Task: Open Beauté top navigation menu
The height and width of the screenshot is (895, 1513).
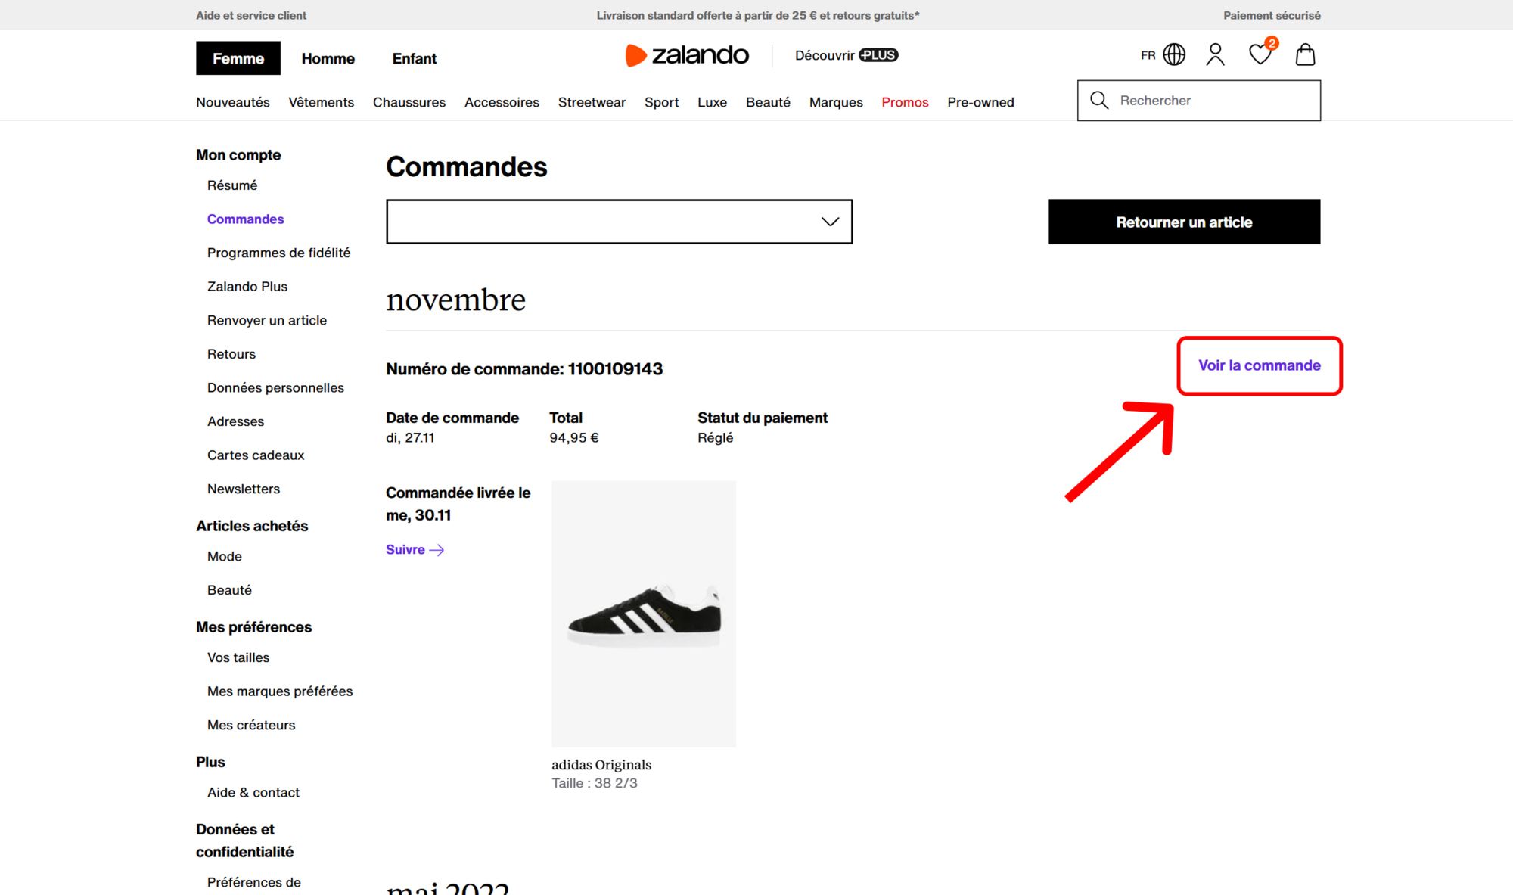Action: pos(768,102)
